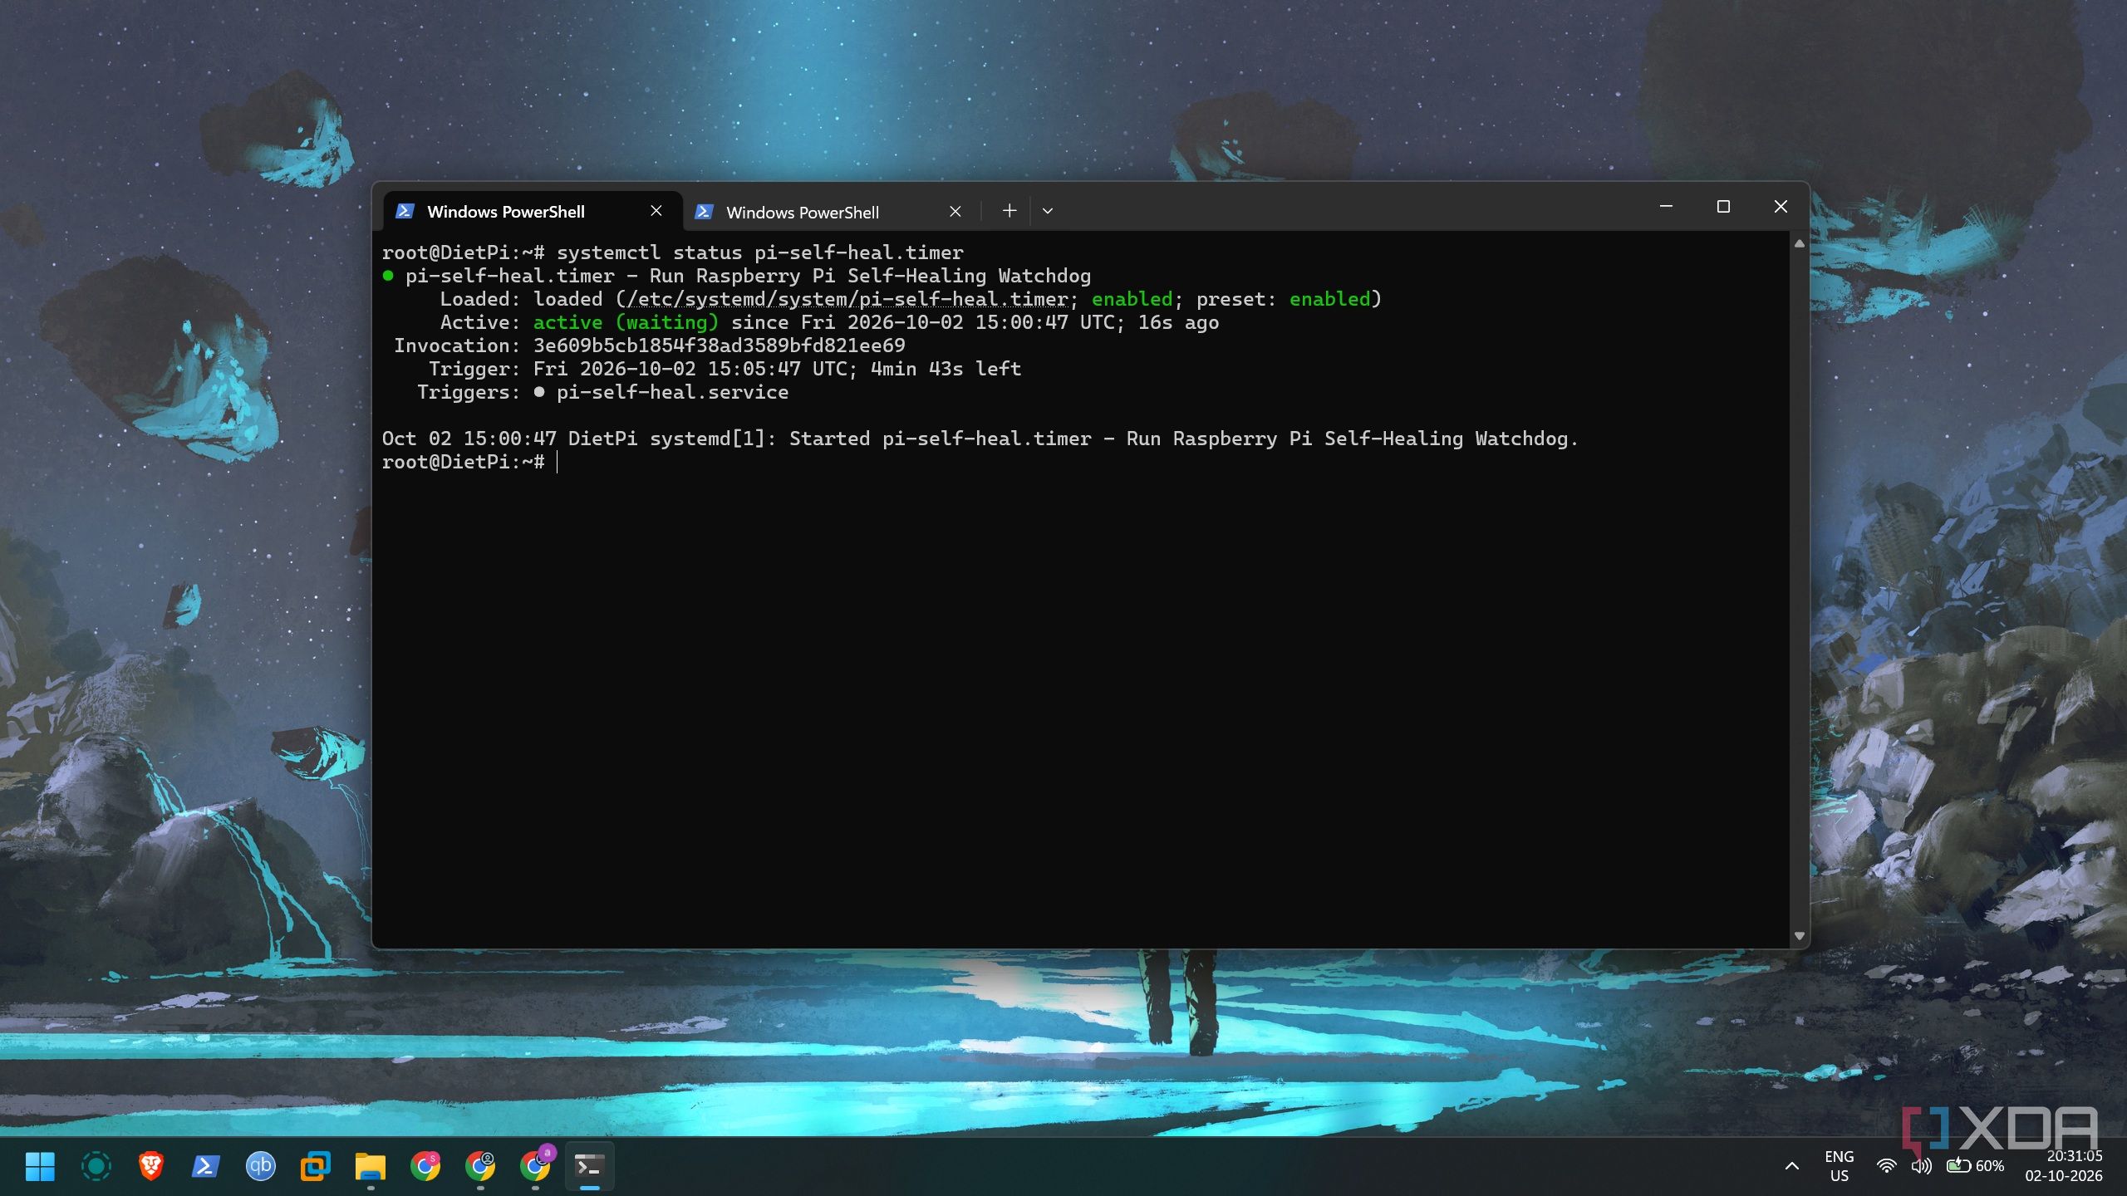This screenshot has height=1196, width=2127.
Task: Click the 'preset: enabled' text
Action: point(1284,299)
